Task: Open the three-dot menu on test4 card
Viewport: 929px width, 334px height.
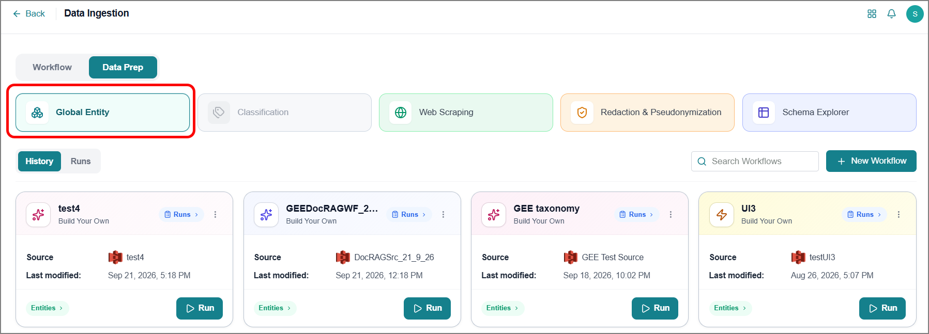Action: 216,214
